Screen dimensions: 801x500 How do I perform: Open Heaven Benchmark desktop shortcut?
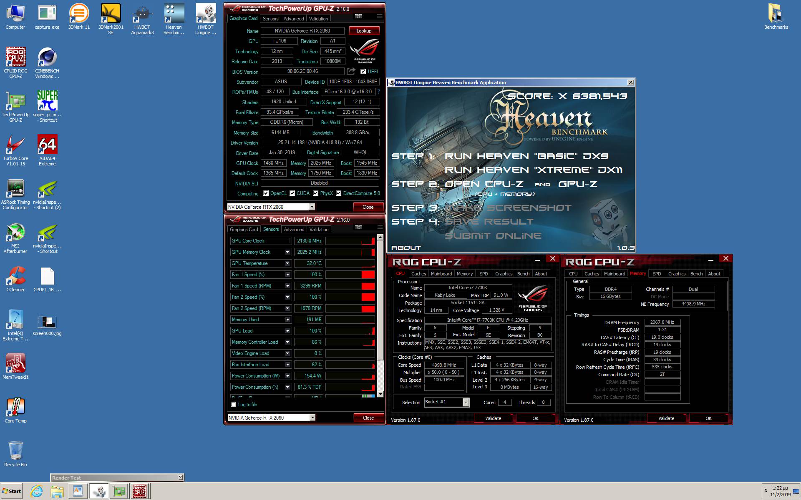pos(174,19)
